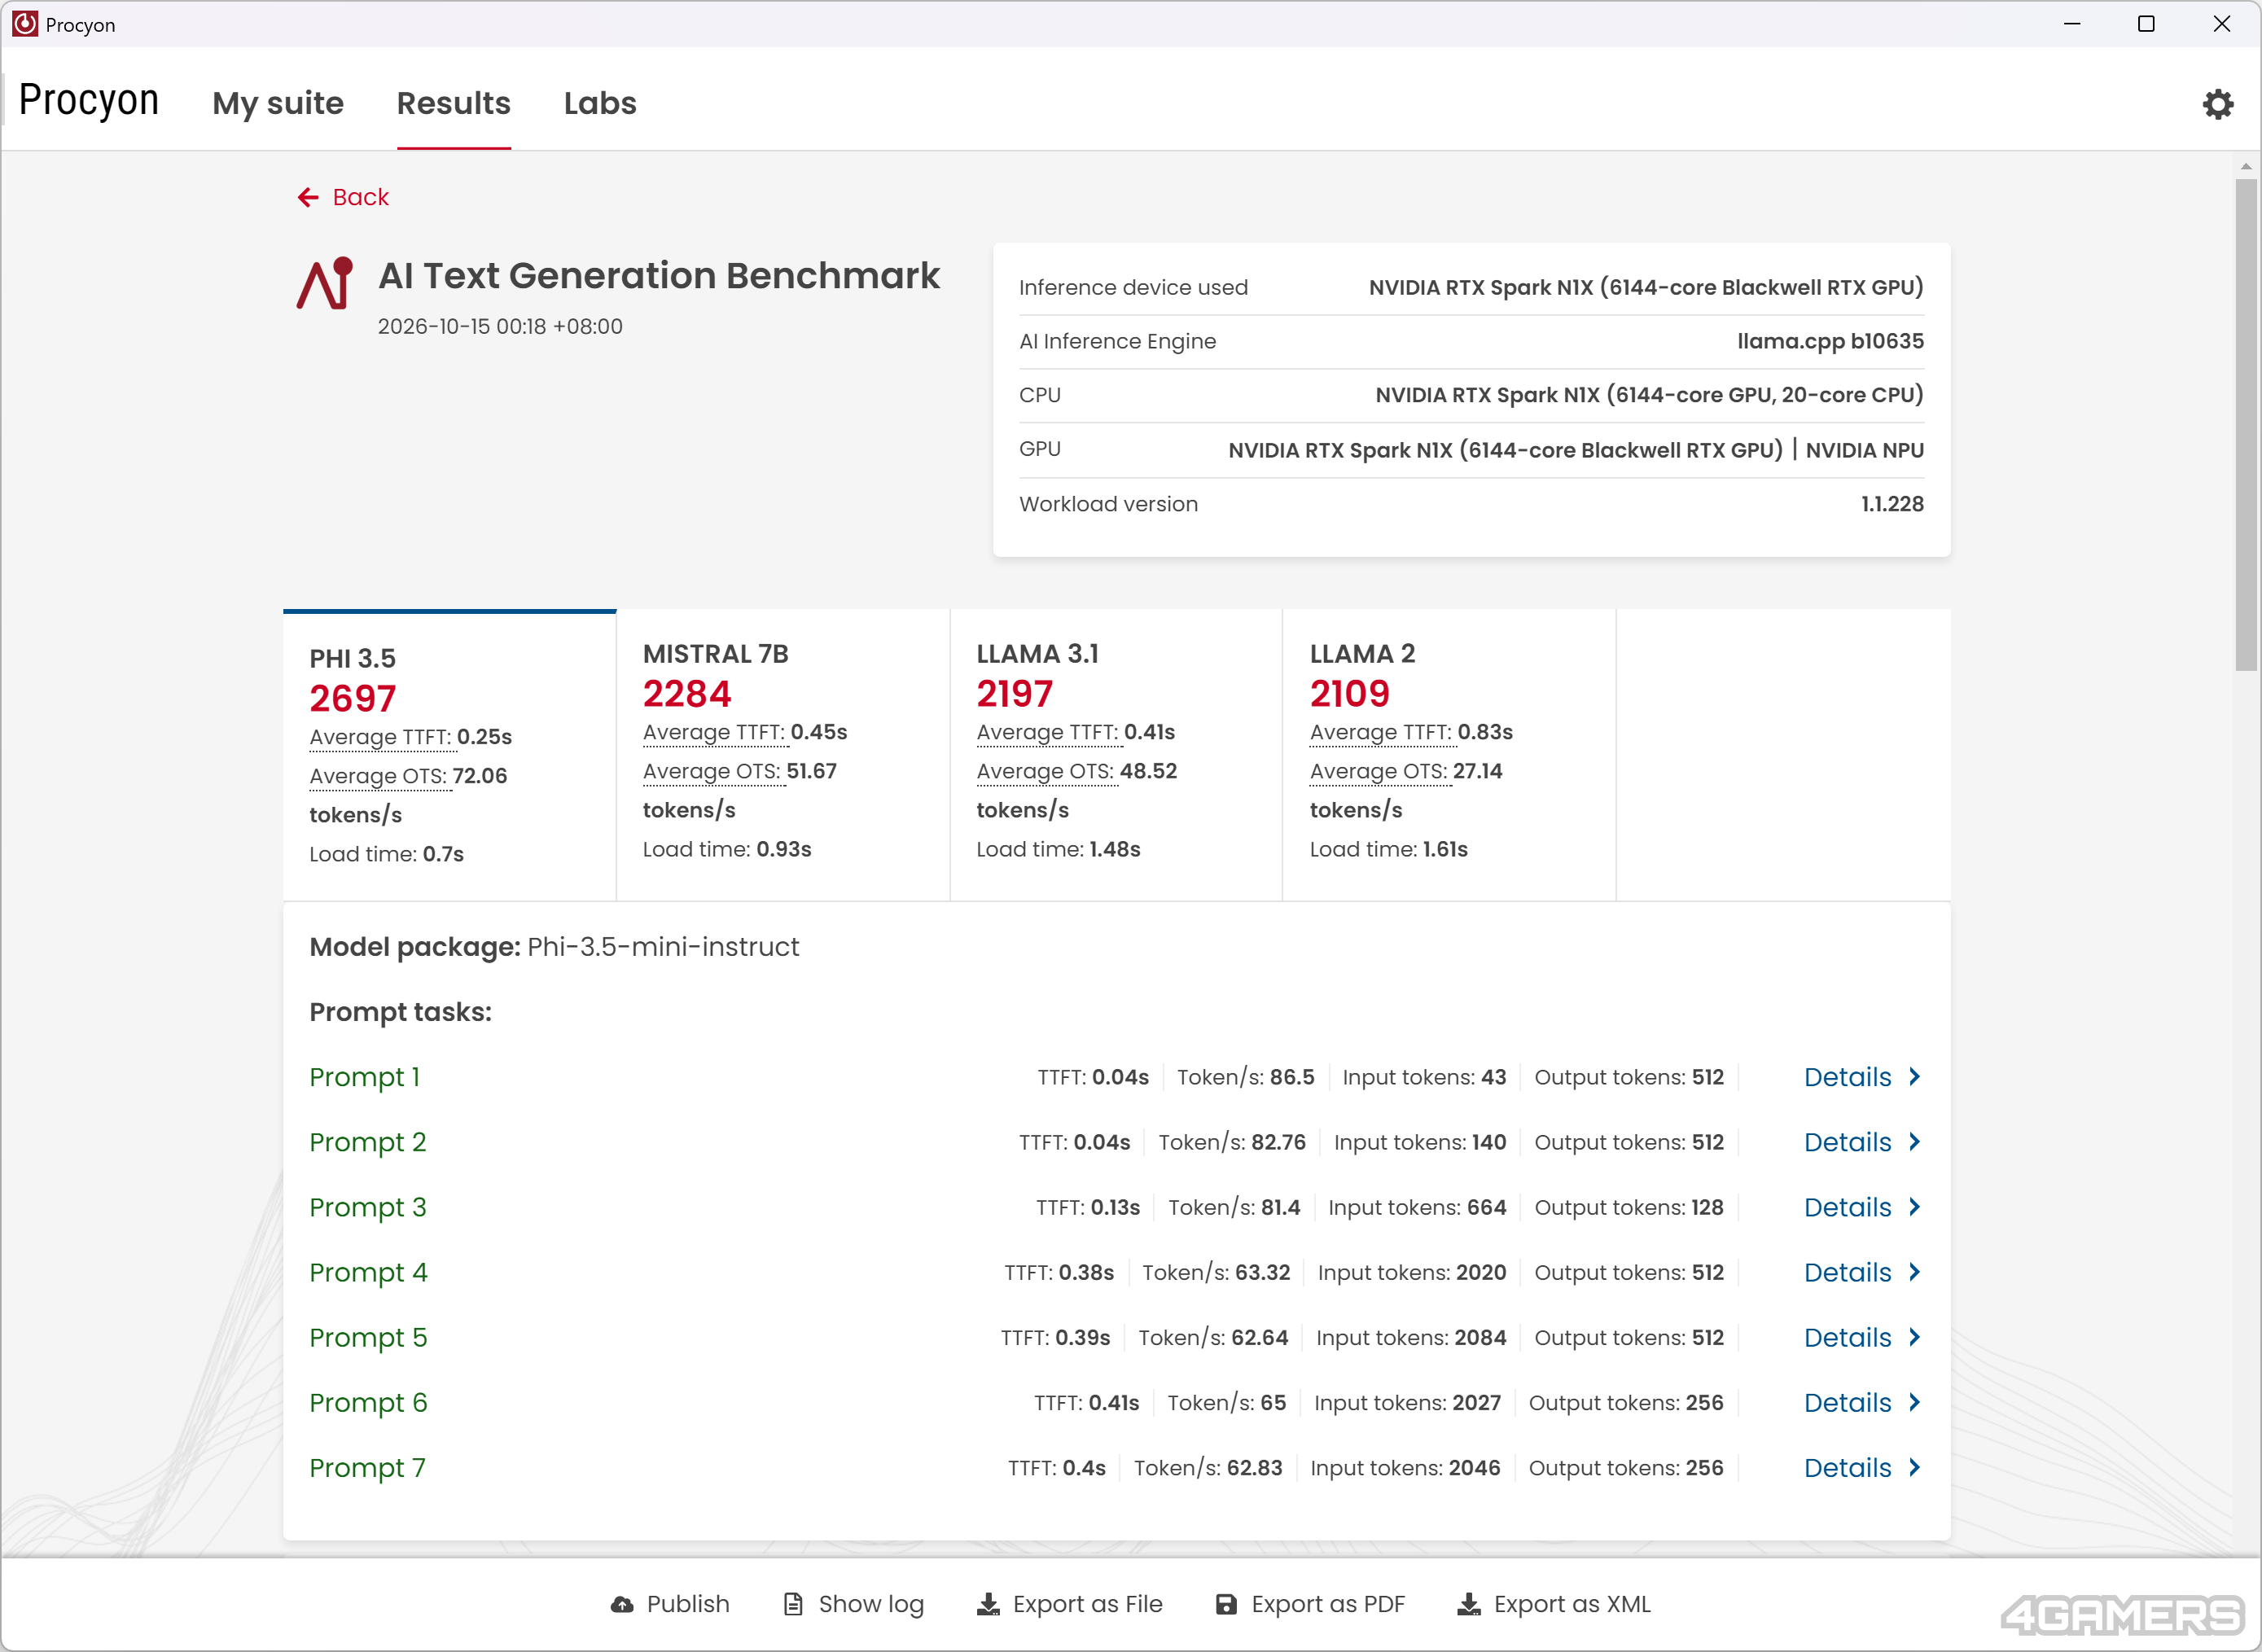
Task: Expand Prompt 7 details chevron
Action: 1914,1467
